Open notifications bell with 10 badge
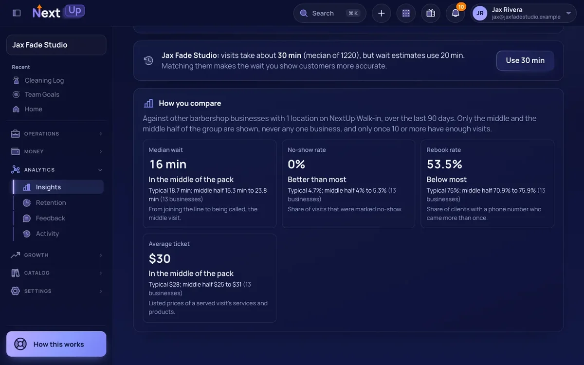The height and width of the screenshot is (365, 584). (x=456, y=13)
